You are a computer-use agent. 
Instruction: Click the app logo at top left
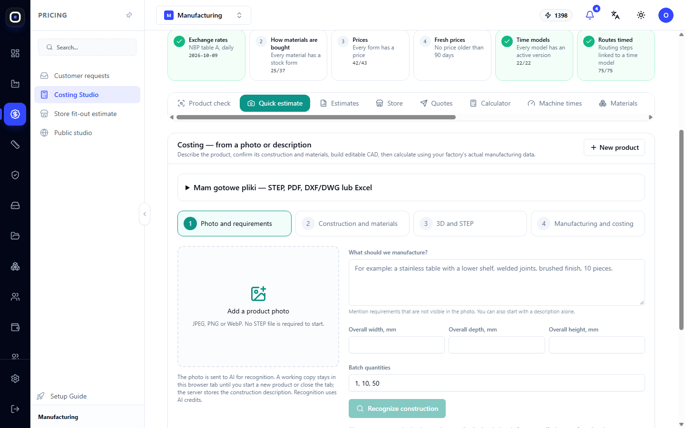click(15, 17)
